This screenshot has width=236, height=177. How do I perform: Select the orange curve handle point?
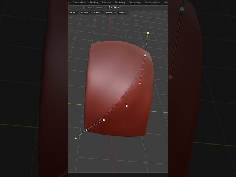140,84
